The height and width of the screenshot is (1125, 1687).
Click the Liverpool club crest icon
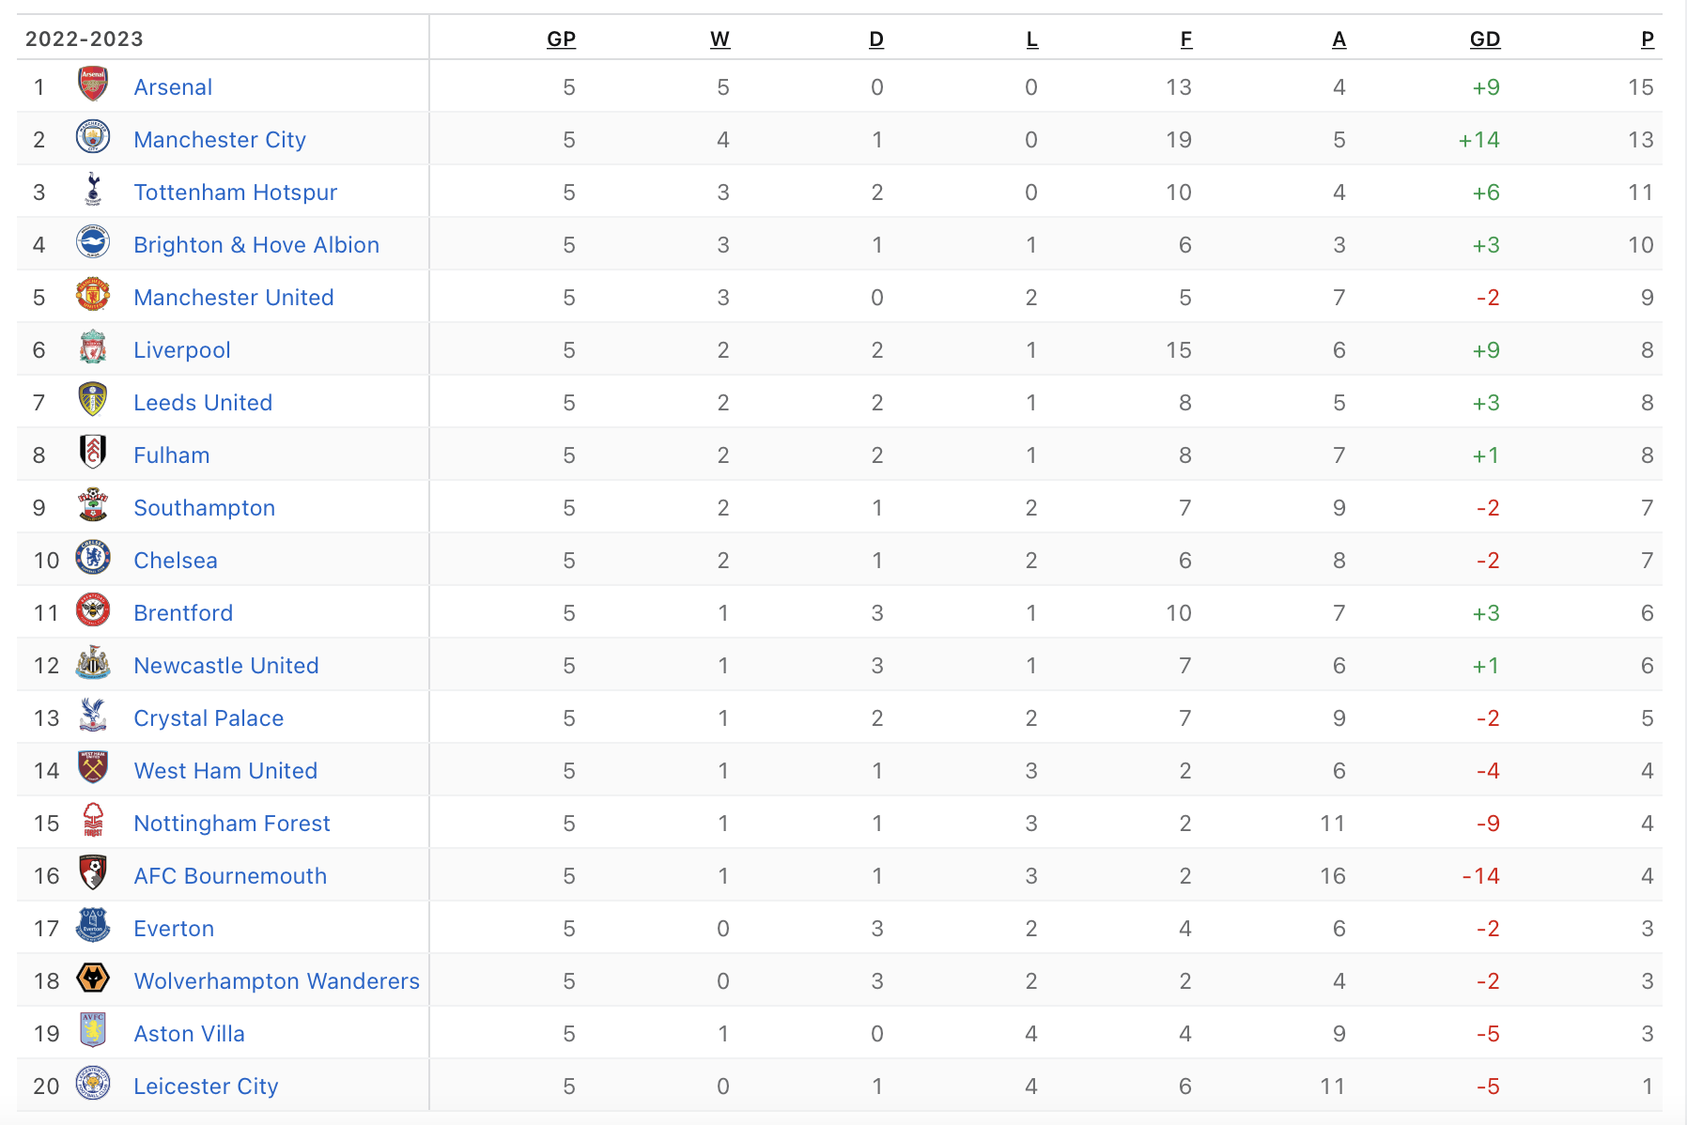pyautogui.click(x=93, y=348)
